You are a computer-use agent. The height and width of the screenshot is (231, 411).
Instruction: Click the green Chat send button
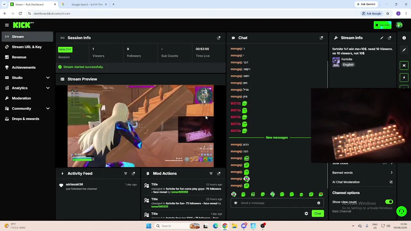click(318, 214)
